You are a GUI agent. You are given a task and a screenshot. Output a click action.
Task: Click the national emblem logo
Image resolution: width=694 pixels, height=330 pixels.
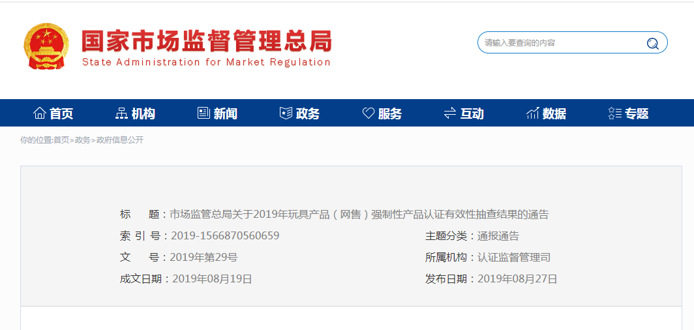pyautogui.click(x=46, y=46)
